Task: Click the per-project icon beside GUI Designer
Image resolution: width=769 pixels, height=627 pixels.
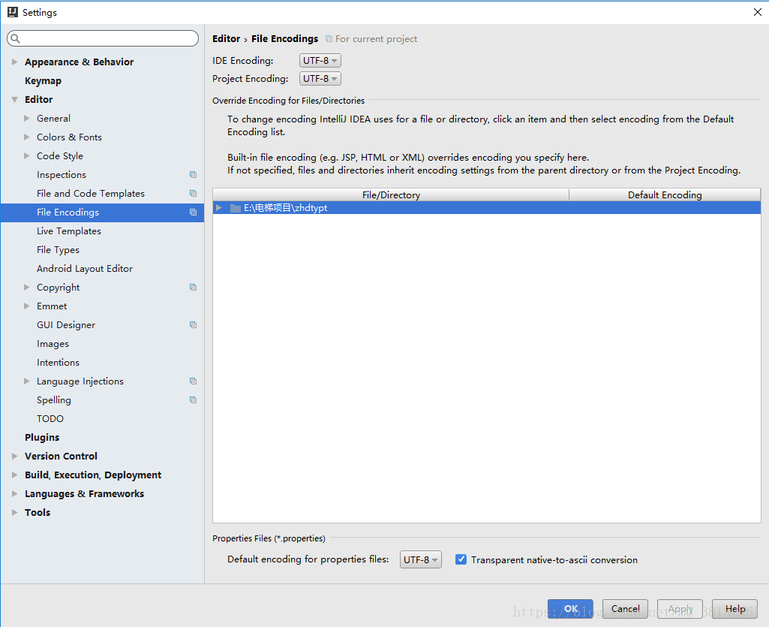Action: pos(193,324)
